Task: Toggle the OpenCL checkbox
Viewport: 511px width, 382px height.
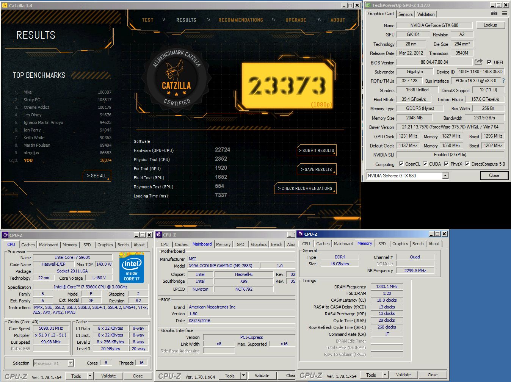Action: click(x=401, y=164)
